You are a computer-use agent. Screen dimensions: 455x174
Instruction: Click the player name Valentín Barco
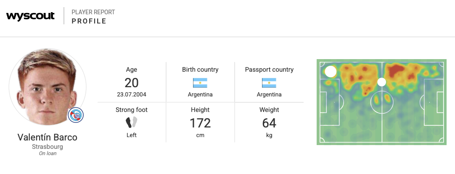48,138
